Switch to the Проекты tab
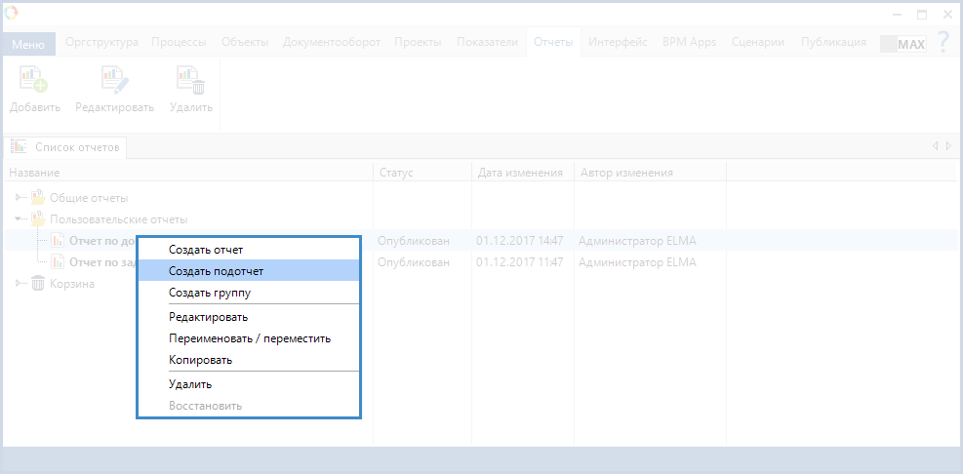The width and height of the screenshot is (963, 474). [x=418, y=42]
